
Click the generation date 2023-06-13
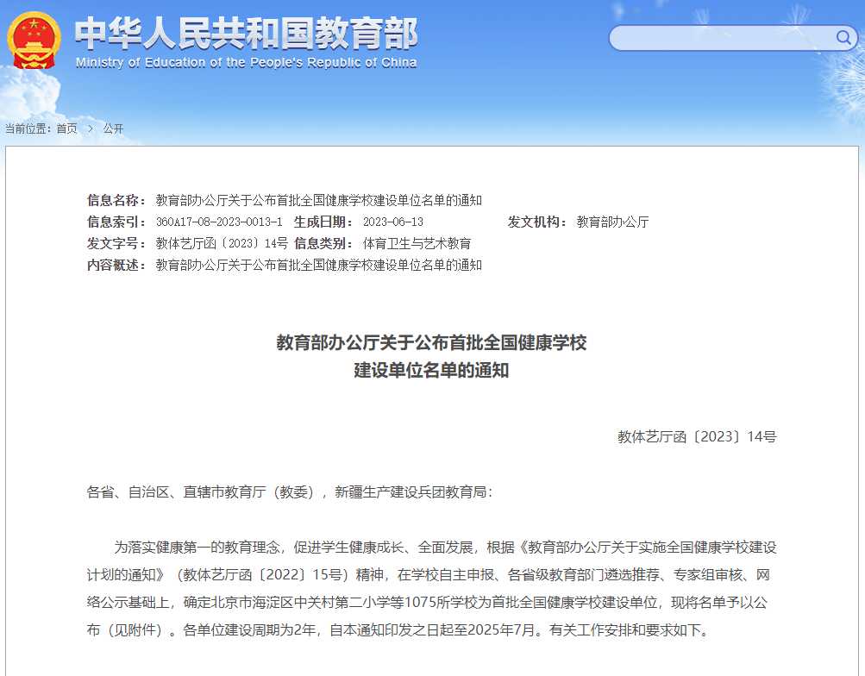point(392,222)
